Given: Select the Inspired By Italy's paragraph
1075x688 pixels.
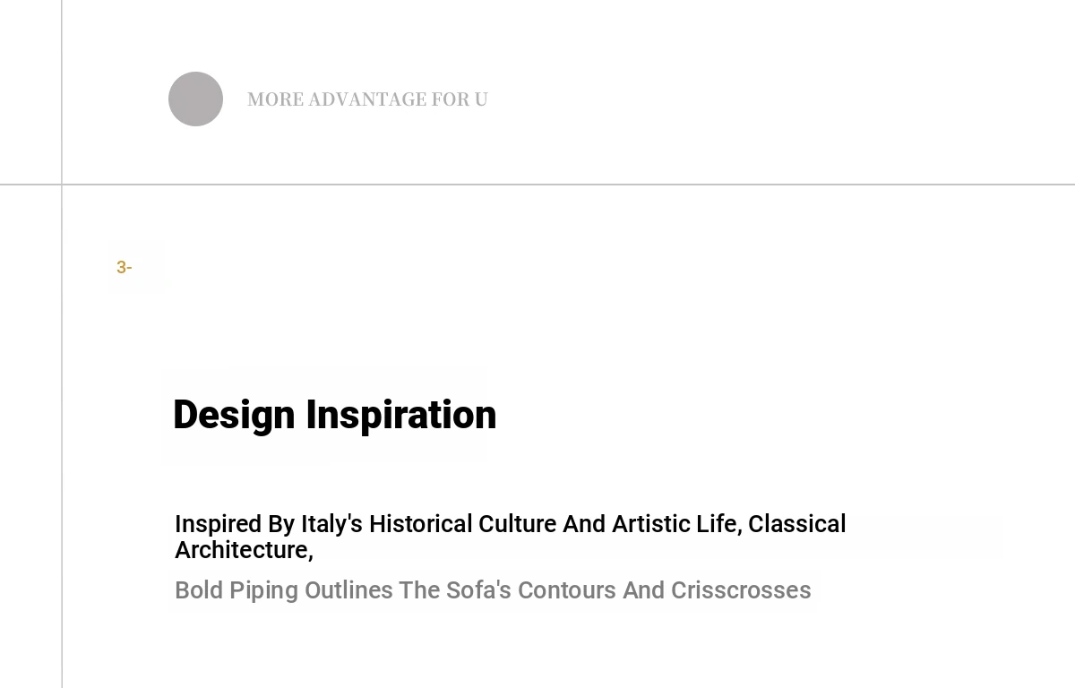Looking at the screenshot, I should coord(511,537).
